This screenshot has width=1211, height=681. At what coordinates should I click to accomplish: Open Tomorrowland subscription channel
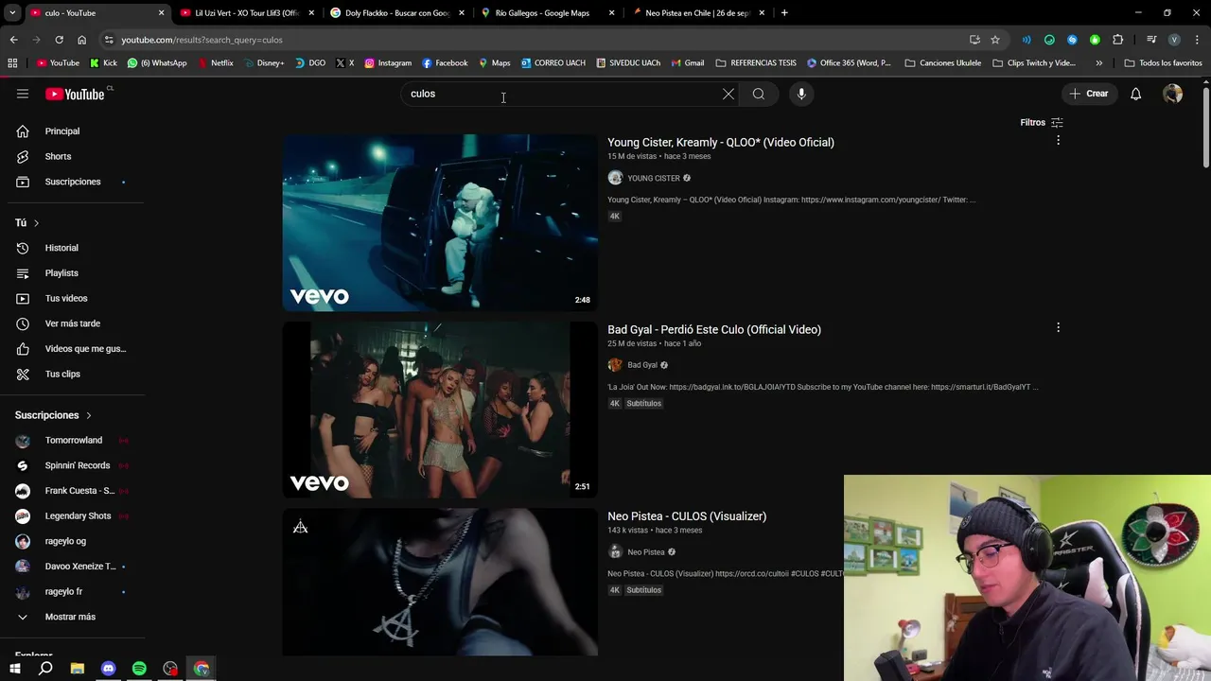(76, 441)
